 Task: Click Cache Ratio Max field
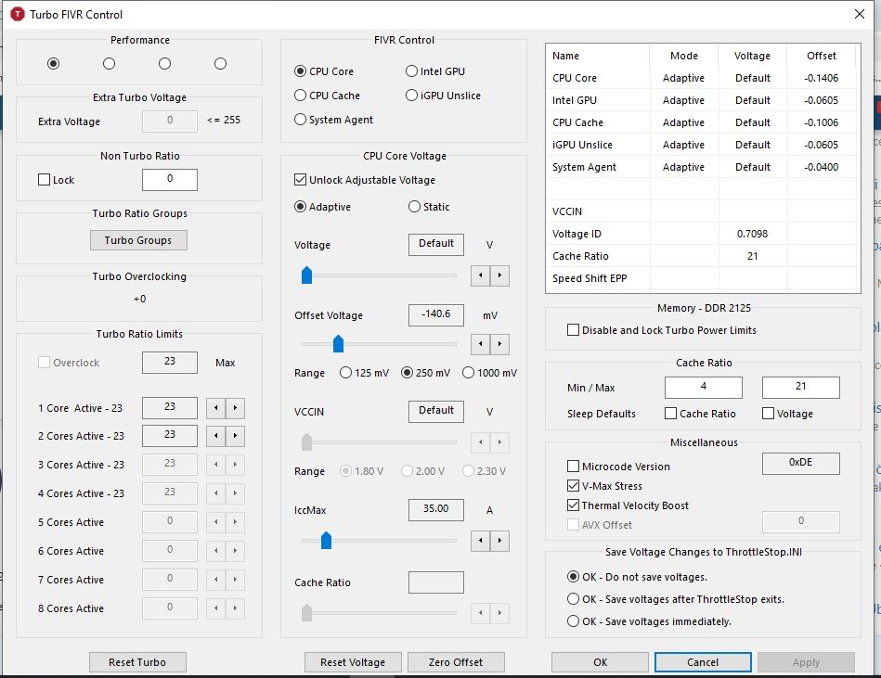coord(800,388)
